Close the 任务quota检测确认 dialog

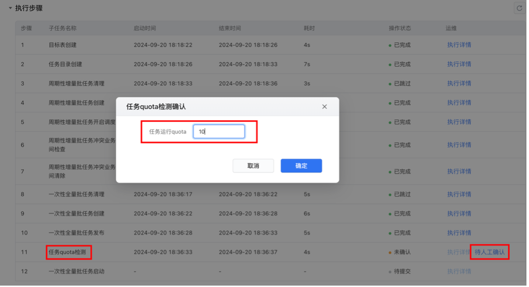click(x=325, y=107)
